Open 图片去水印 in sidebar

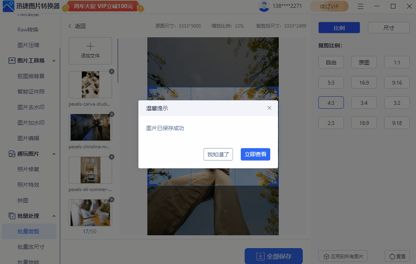(x=31, y=107)
